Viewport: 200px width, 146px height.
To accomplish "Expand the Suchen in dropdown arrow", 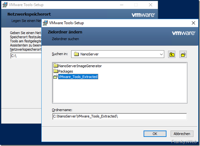I will (x=161, y=54).
